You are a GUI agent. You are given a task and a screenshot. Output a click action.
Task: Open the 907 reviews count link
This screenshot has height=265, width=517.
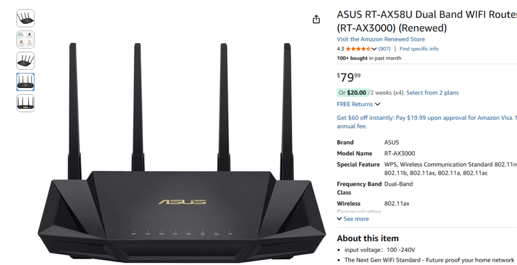(x=384, y=49)
